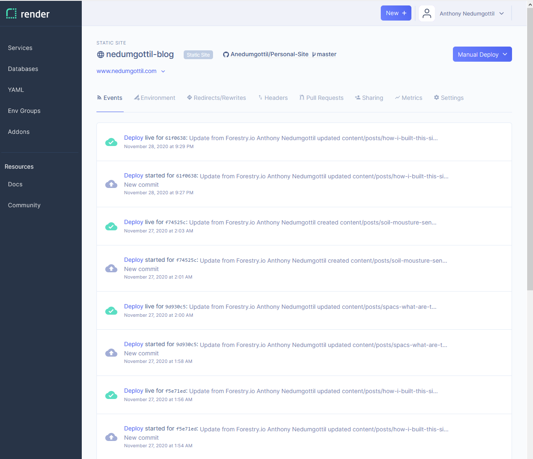Open Community under Resources
This screenshot has height=459, width=533.
coord(24,205)
